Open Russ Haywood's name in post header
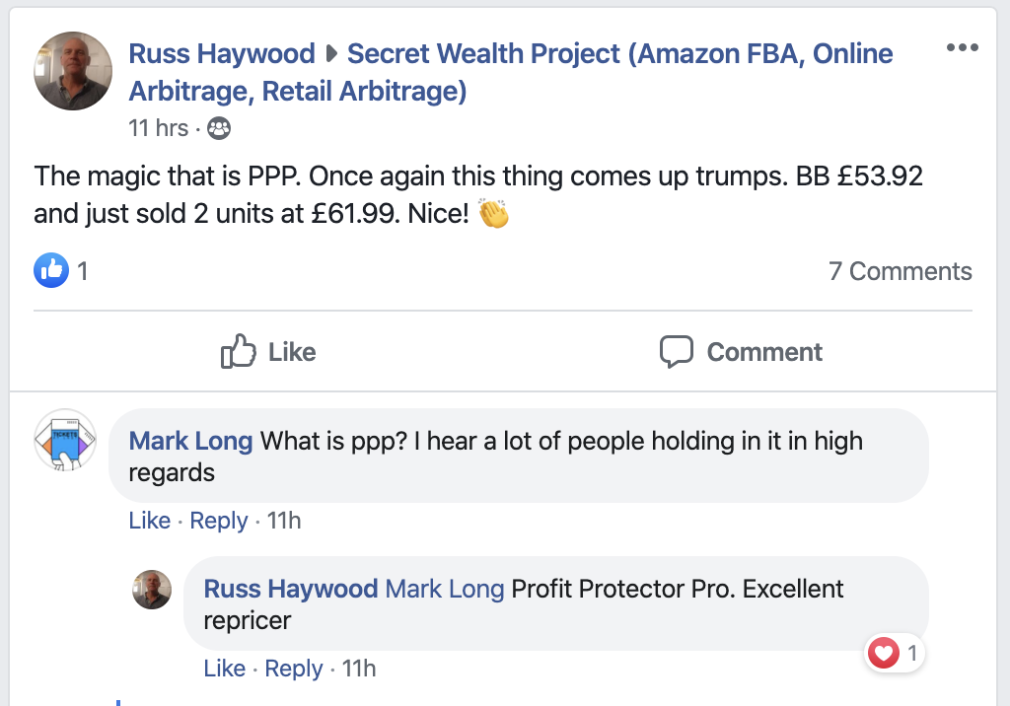1010x706 pixels. [222, 53]
